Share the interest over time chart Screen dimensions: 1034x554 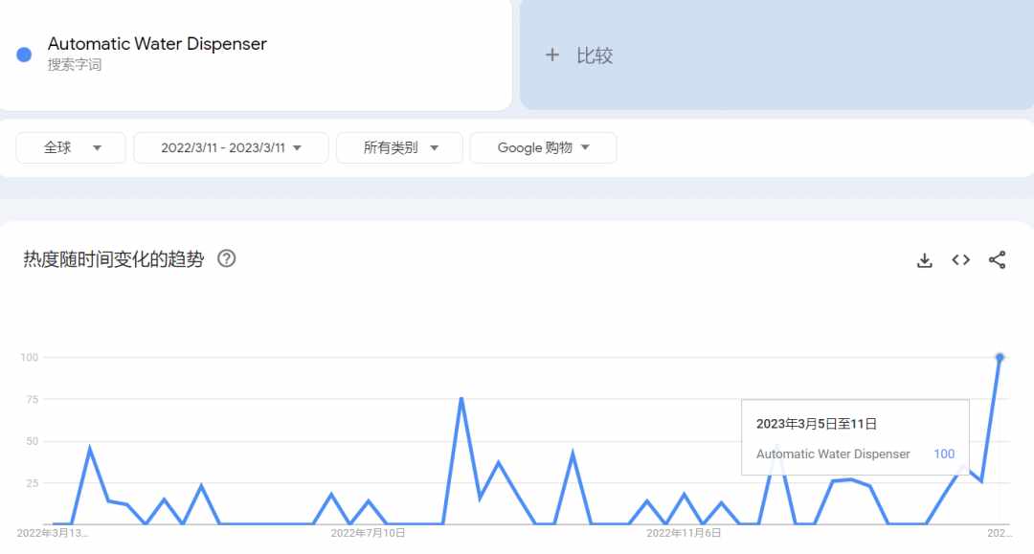tap(997, 260)
